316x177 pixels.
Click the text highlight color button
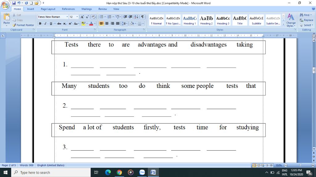click(83, 23)
